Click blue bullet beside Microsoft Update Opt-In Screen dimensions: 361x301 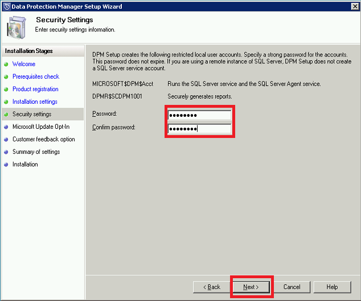(6, 127)
